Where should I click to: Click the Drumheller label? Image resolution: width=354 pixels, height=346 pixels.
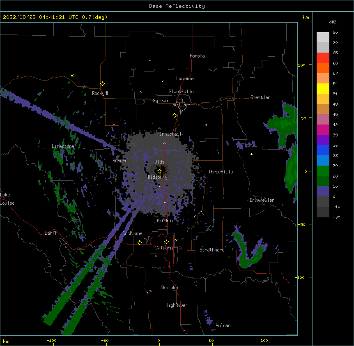pos(262,200)
